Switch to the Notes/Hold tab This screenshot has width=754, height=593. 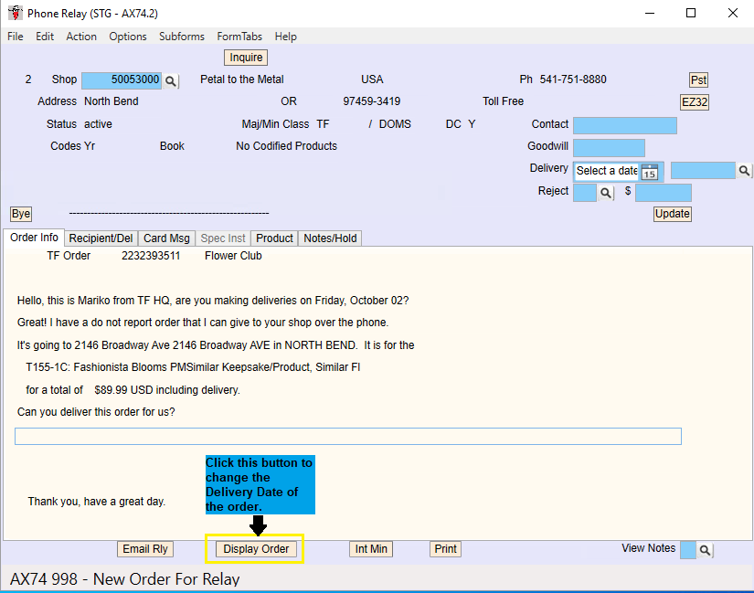point(330,238)
